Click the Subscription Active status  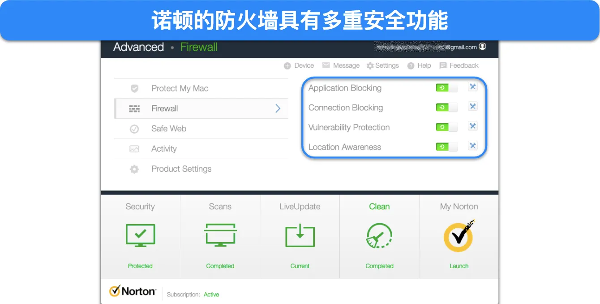pos(211,295)
